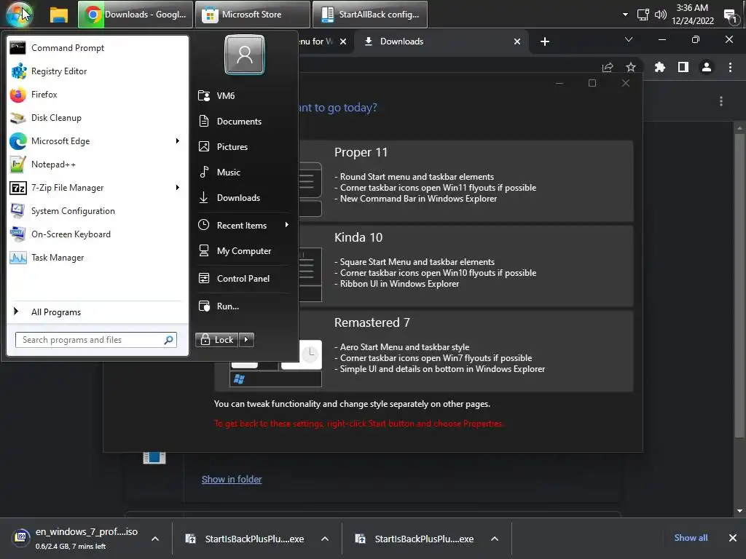Open the notification center icon

coord(731,16)
